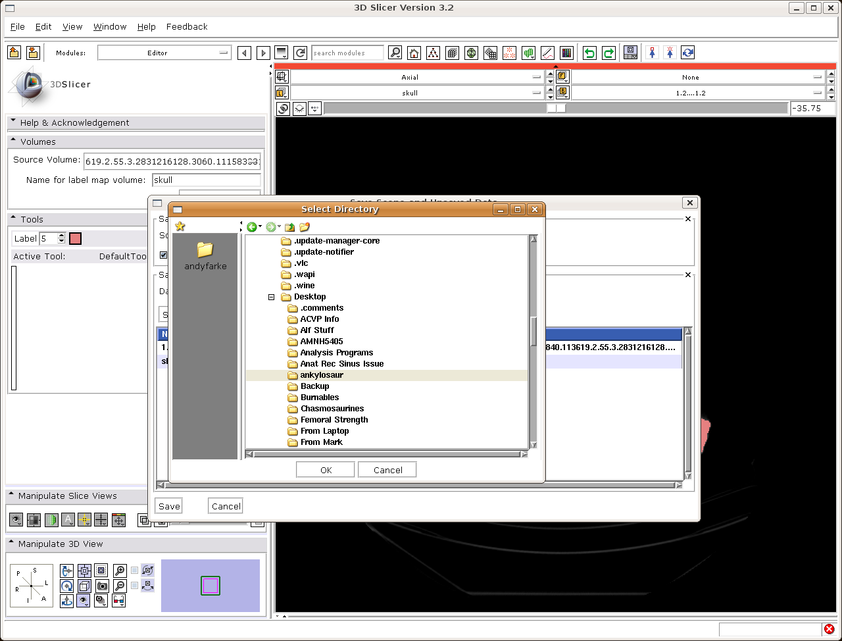The image size is (842, 641).
Task: Click the slice offset slider handle
Action: tap(556, 109)
